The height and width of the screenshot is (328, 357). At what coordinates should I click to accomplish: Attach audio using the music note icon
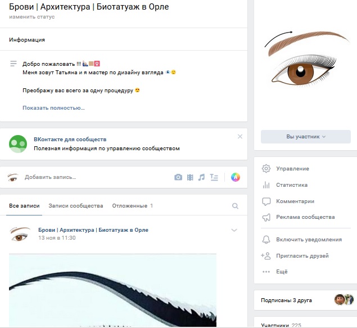coord(201,177)
